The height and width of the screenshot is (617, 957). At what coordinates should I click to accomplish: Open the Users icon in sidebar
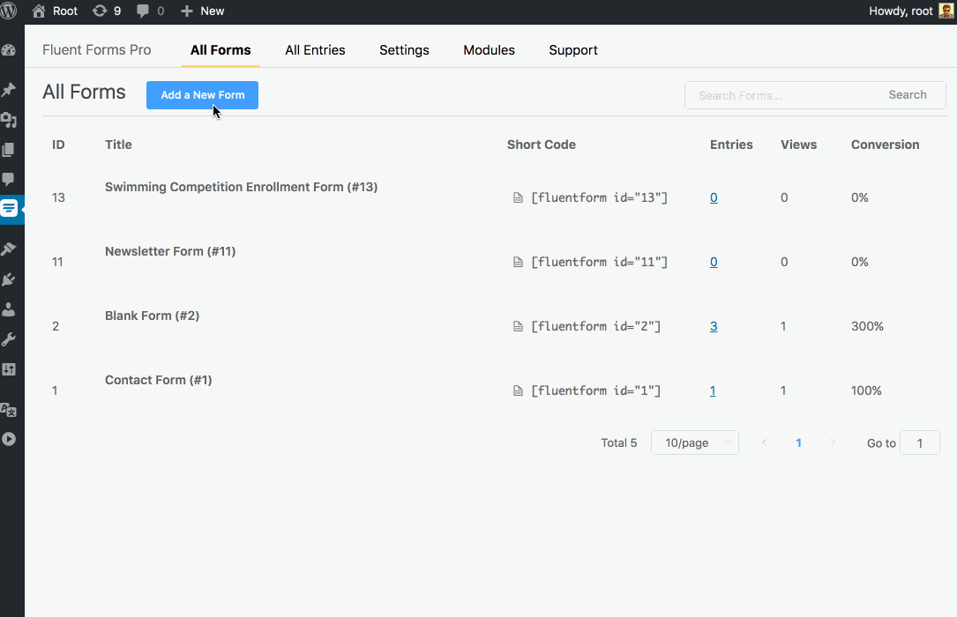tap(9, 309)
